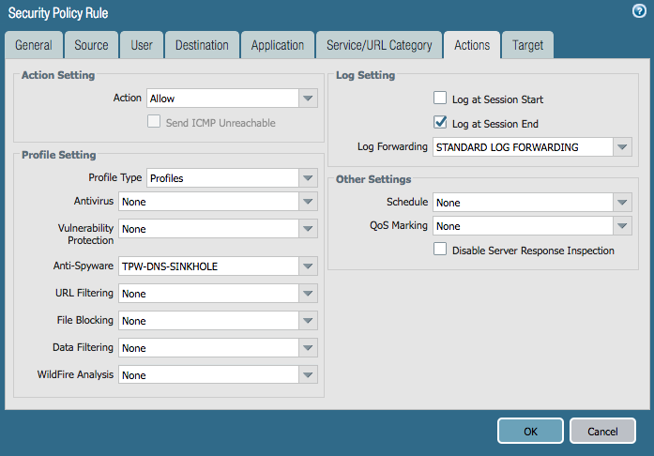This screenshot has height=456, width=654.
Task: Expand the File Blocking dropdown arrow
Action: point(308,320)
